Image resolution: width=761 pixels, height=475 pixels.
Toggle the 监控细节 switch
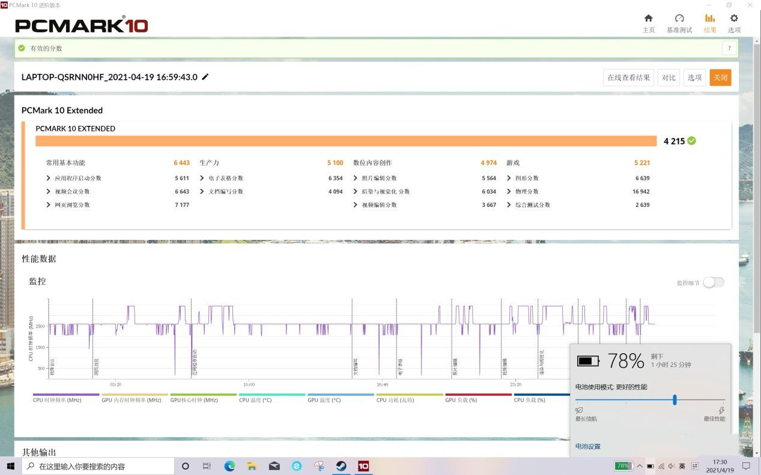714,282
